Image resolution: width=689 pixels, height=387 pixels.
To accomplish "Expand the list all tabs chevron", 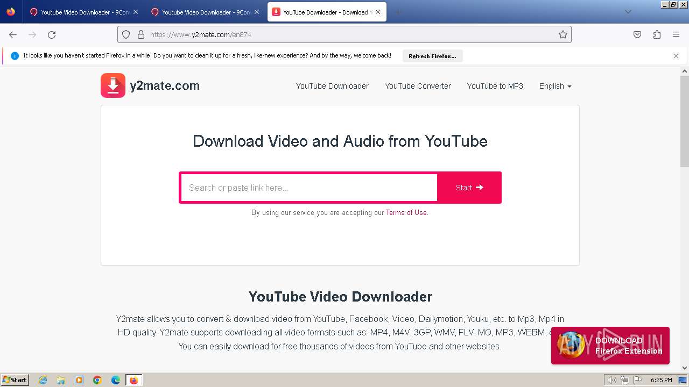I will pos(628,12).
